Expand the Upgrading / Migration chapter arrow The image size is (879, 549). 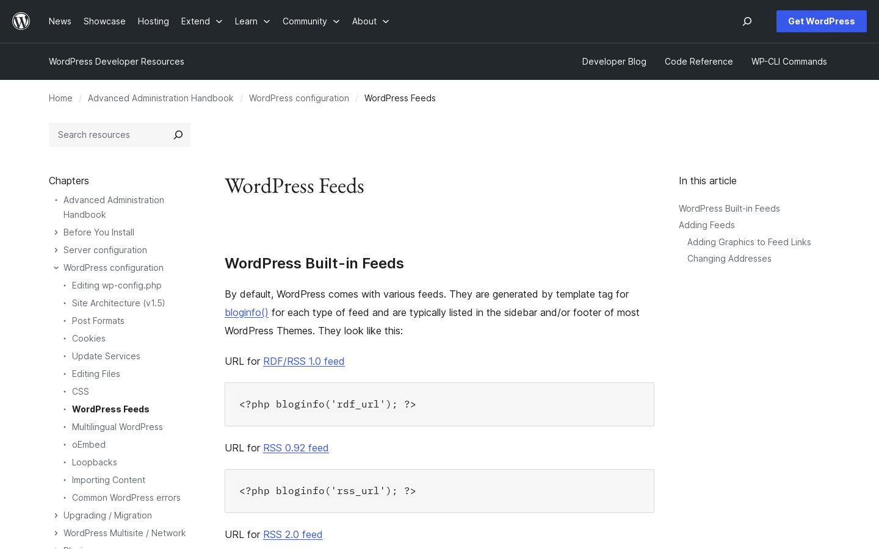point(56,515)
